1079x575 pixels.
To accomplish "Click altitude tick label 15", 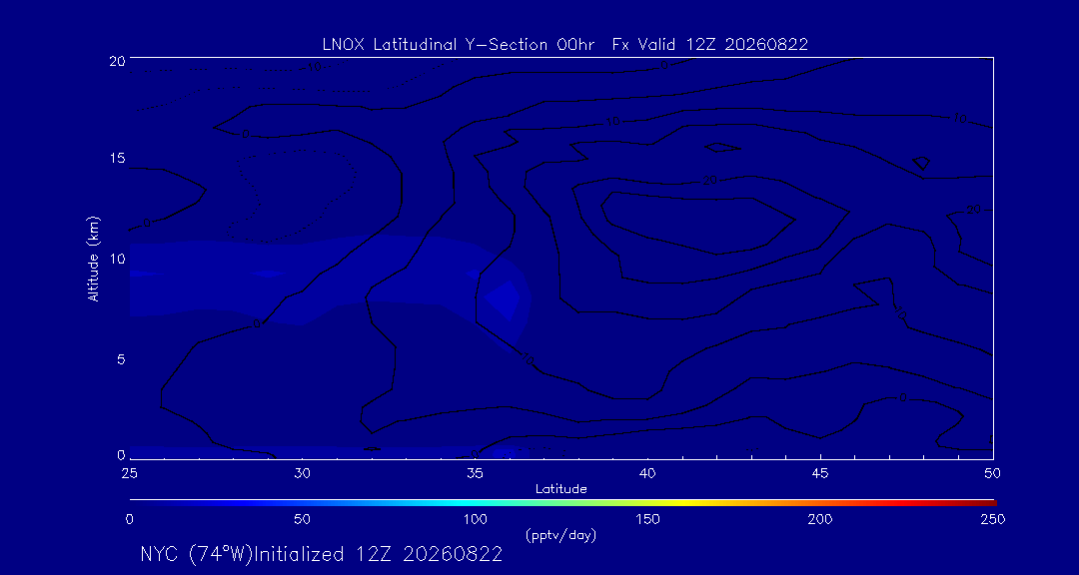I will (x=118, y=158).
